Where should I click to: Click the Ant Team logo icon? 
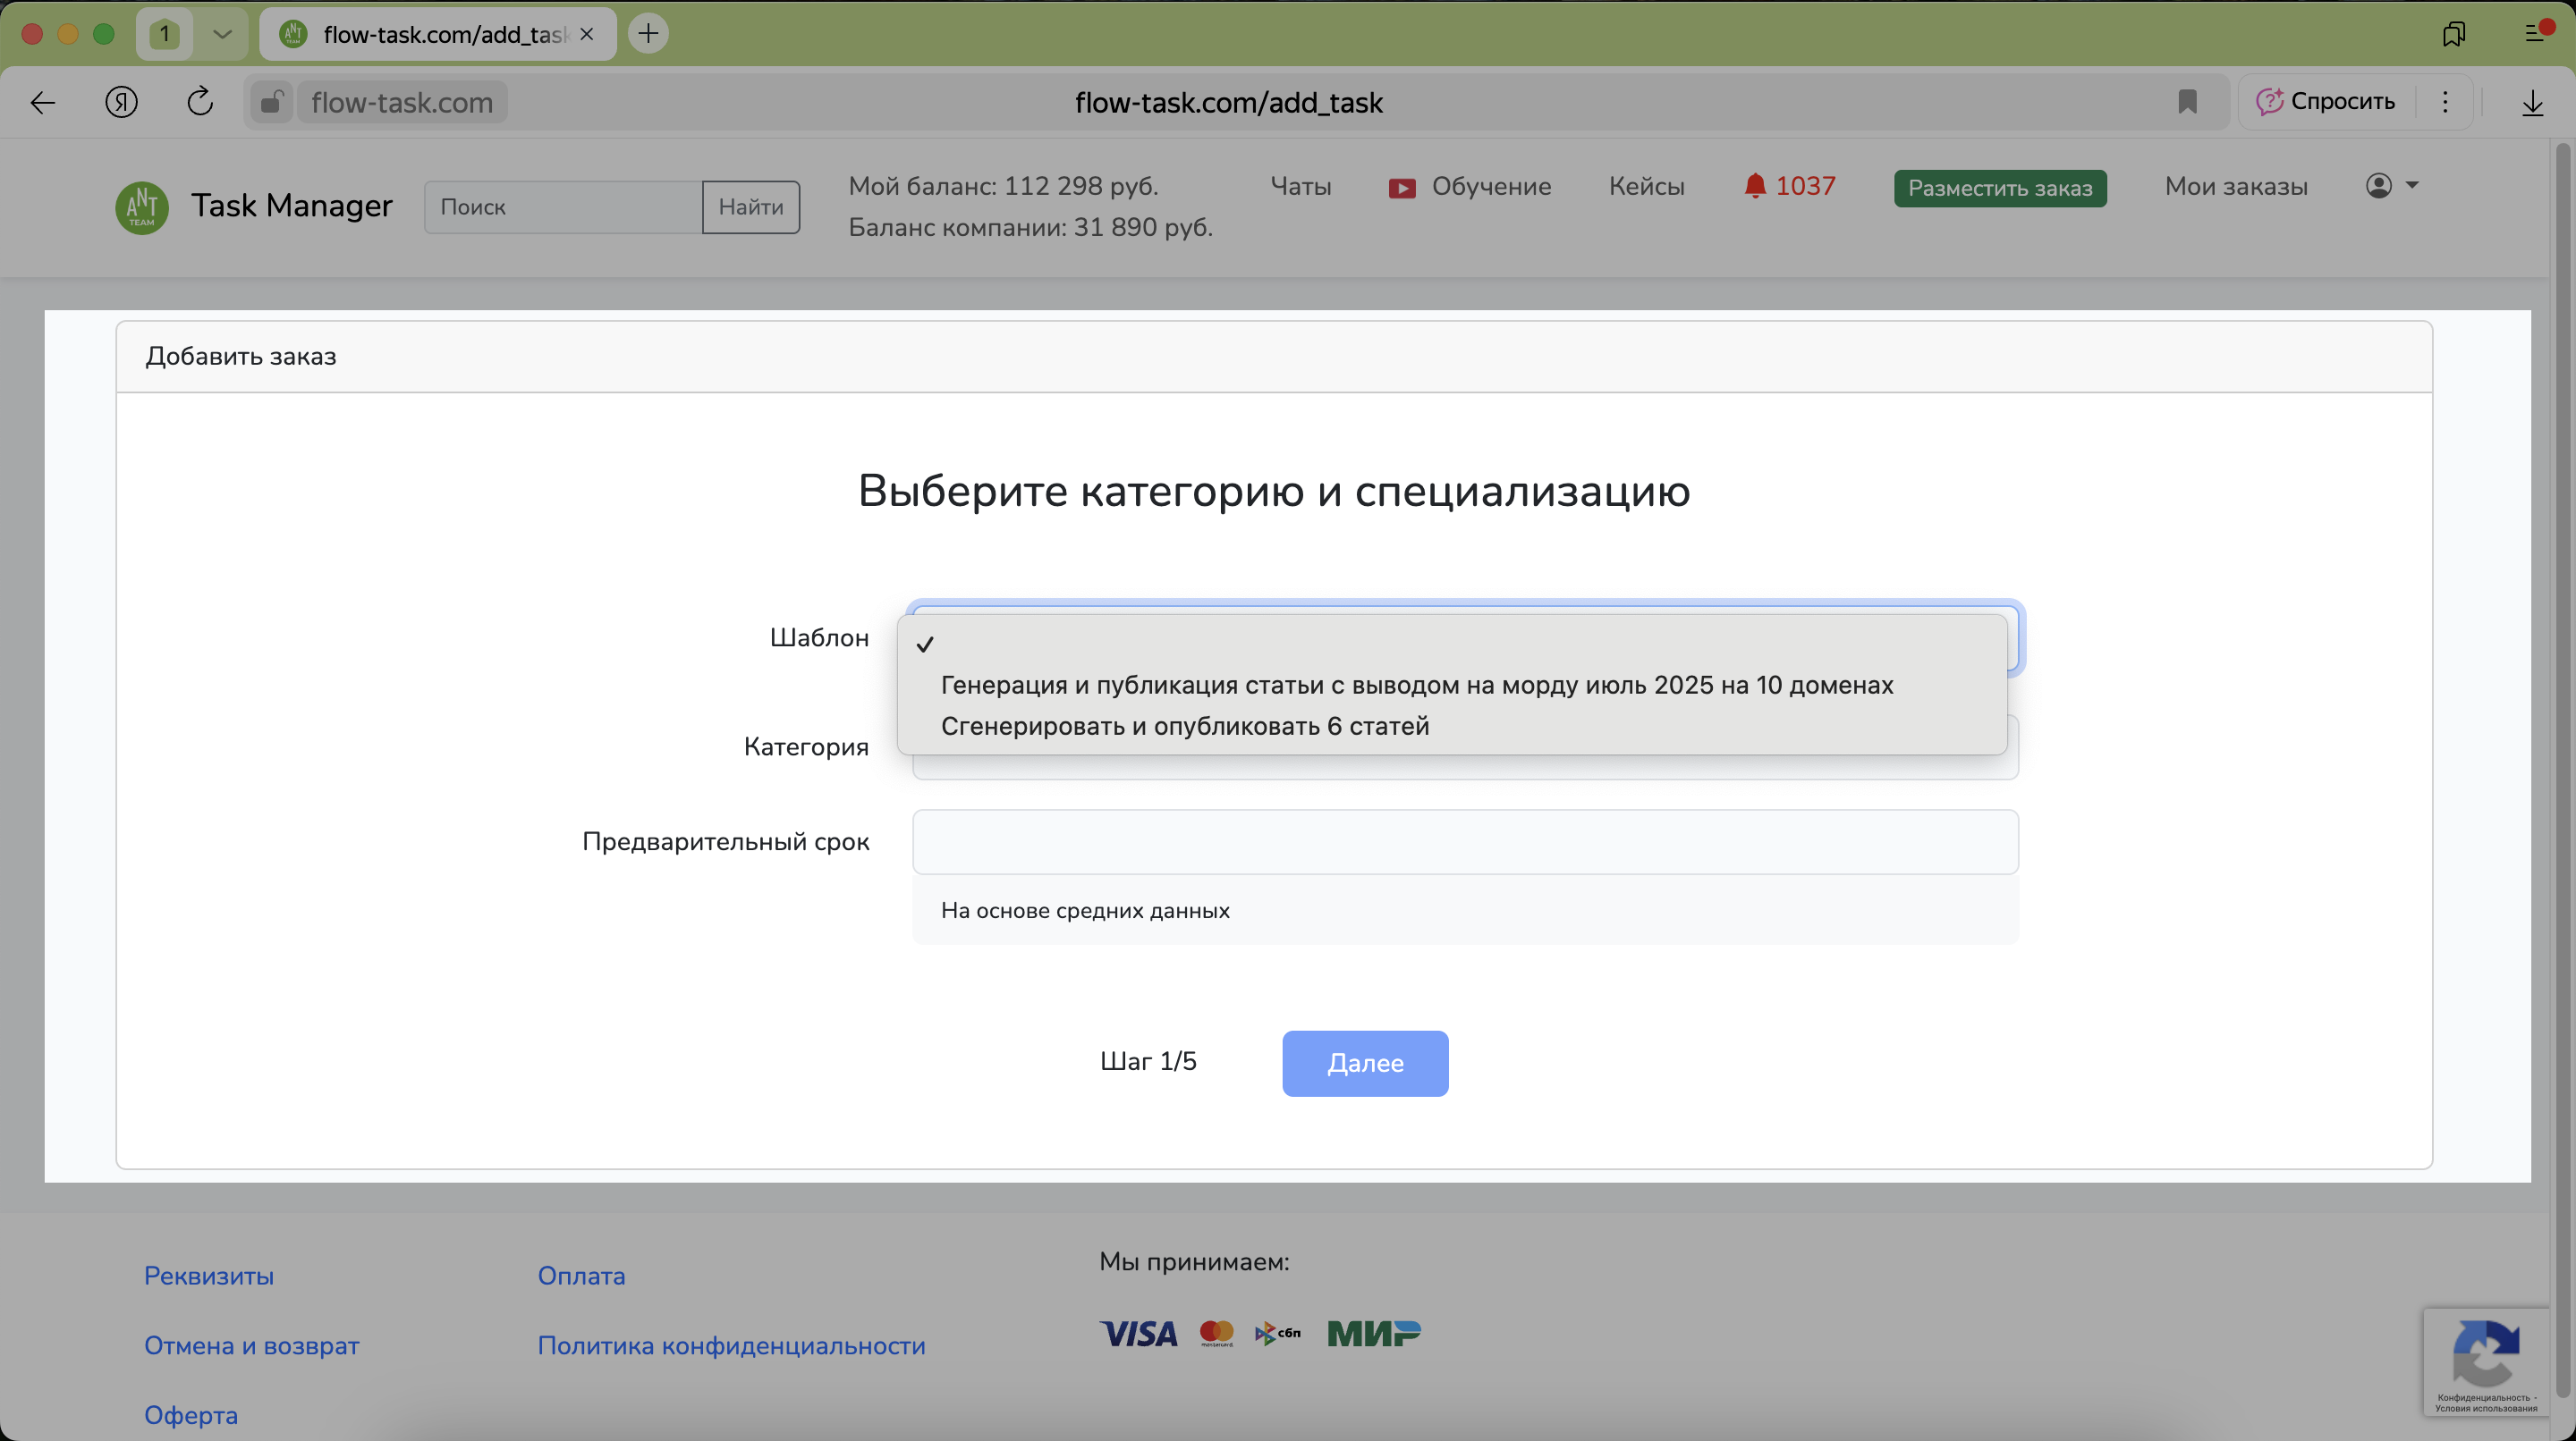[142, 206]
